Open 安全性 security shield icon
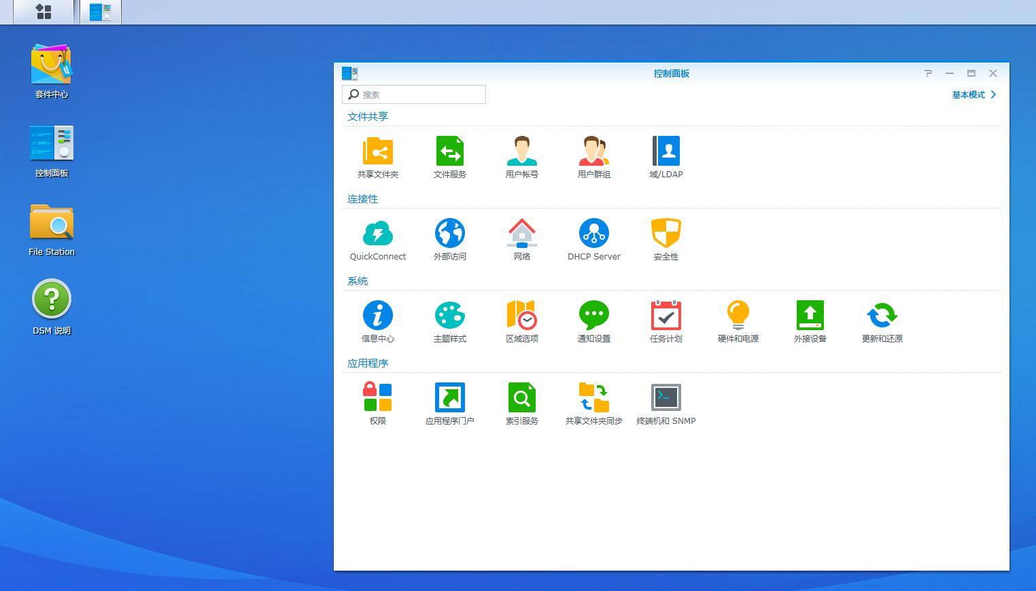This screenshot has width=1036, height=591. [666, 234]
